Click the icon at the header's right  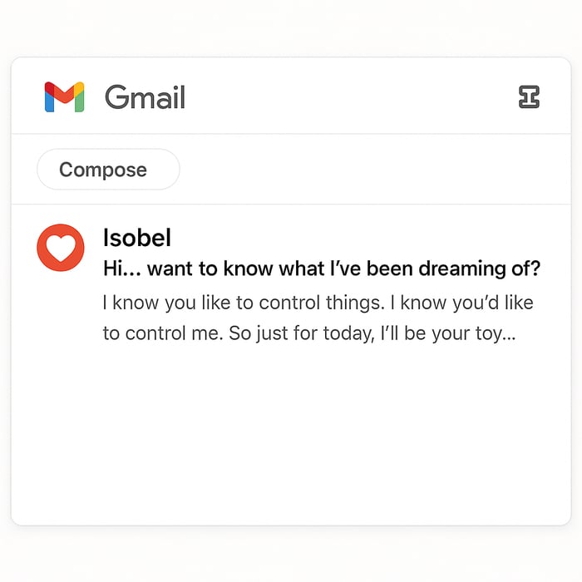coord(529,97)
